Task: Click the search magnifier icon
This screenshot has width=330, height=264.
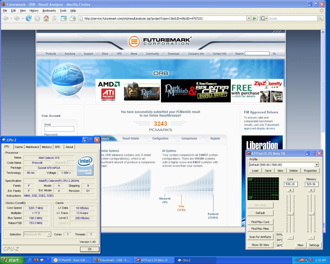Action: point(320,18)
